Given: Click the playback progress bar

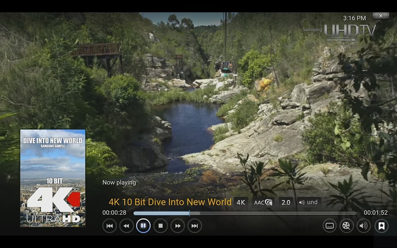Looking at the screenshot, I should (245, 213).
